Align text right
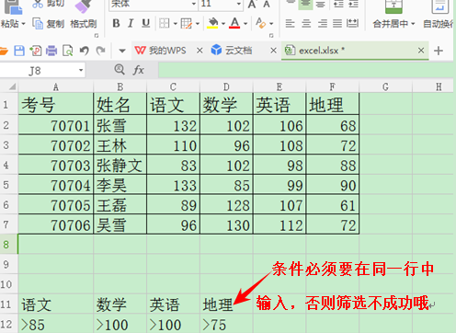 point(322,23)
